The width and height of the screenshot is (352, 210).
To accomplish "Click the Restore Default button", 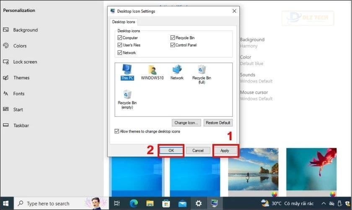I will [218, 123].
